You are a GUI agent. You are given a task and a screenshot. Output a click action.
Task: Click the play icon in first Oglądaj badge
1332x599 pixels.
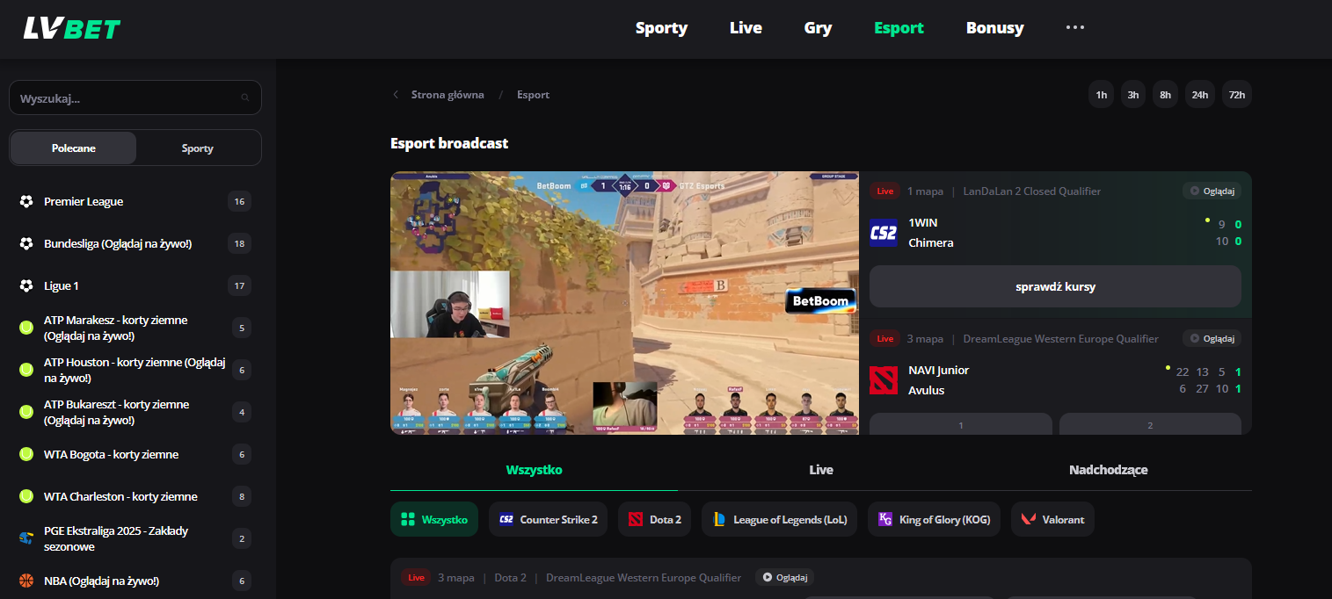point(1194,191)
